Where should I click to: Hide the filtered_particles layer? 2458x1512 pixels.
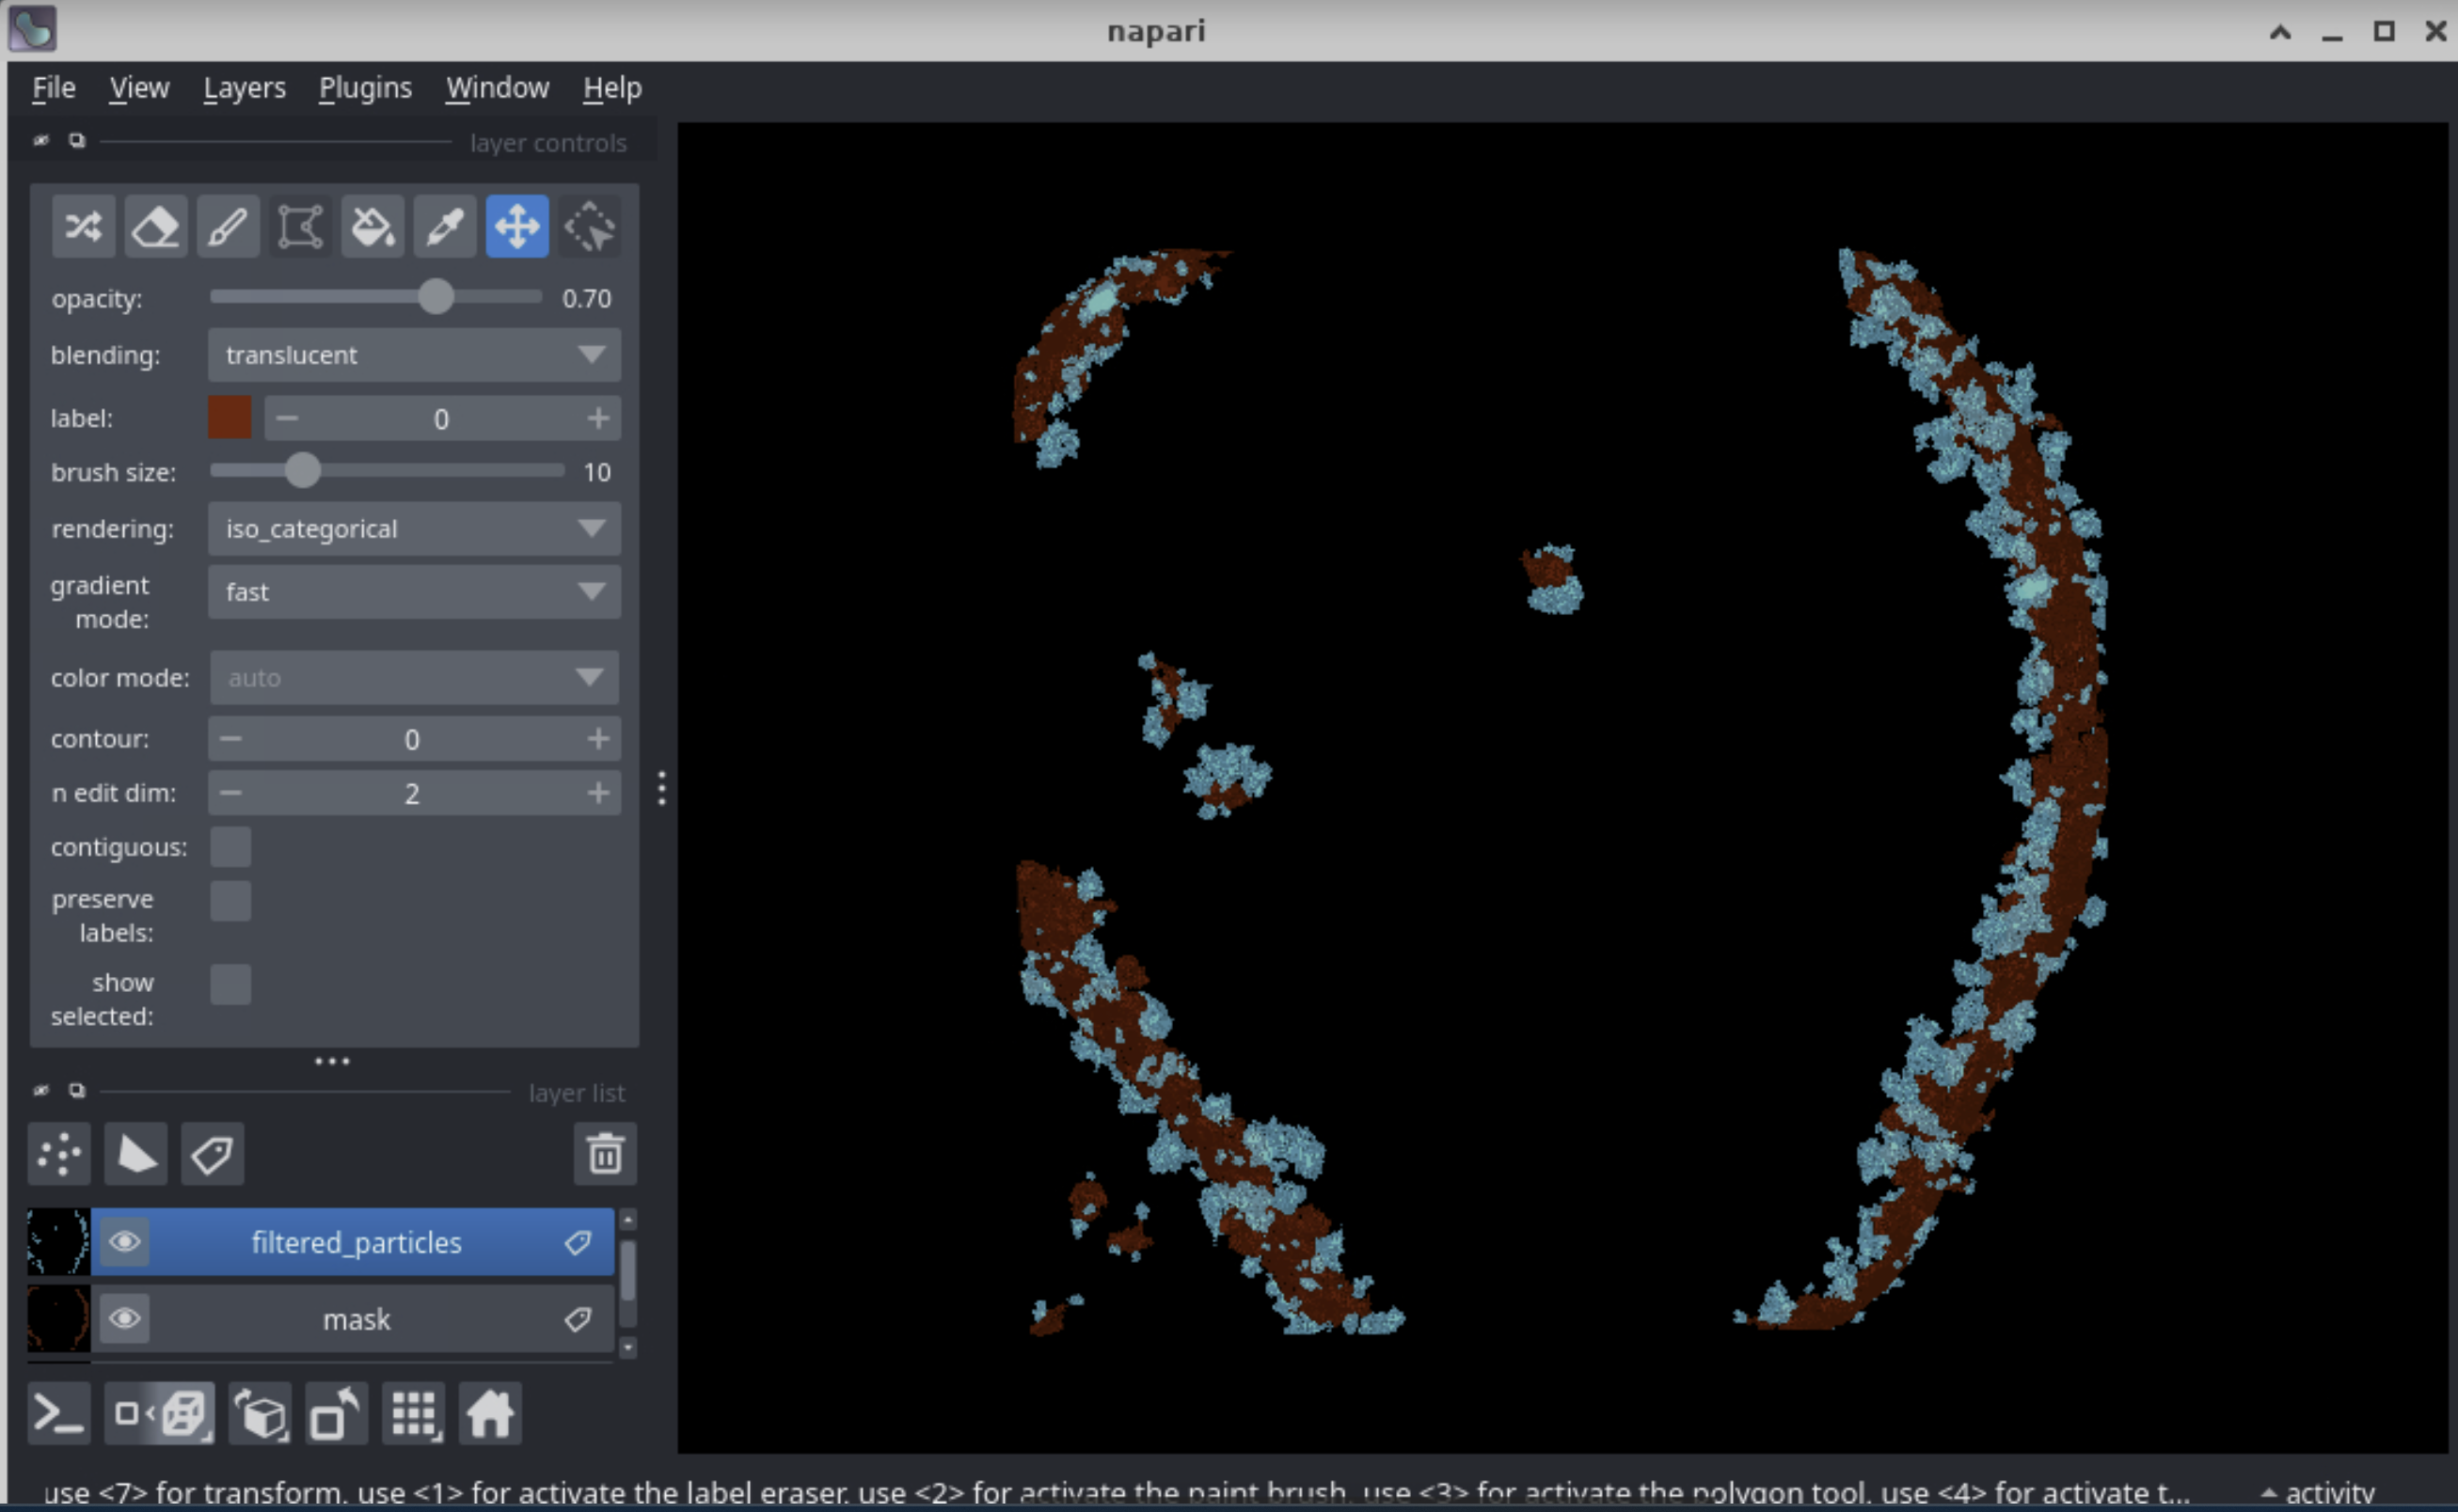point(125,1242)
